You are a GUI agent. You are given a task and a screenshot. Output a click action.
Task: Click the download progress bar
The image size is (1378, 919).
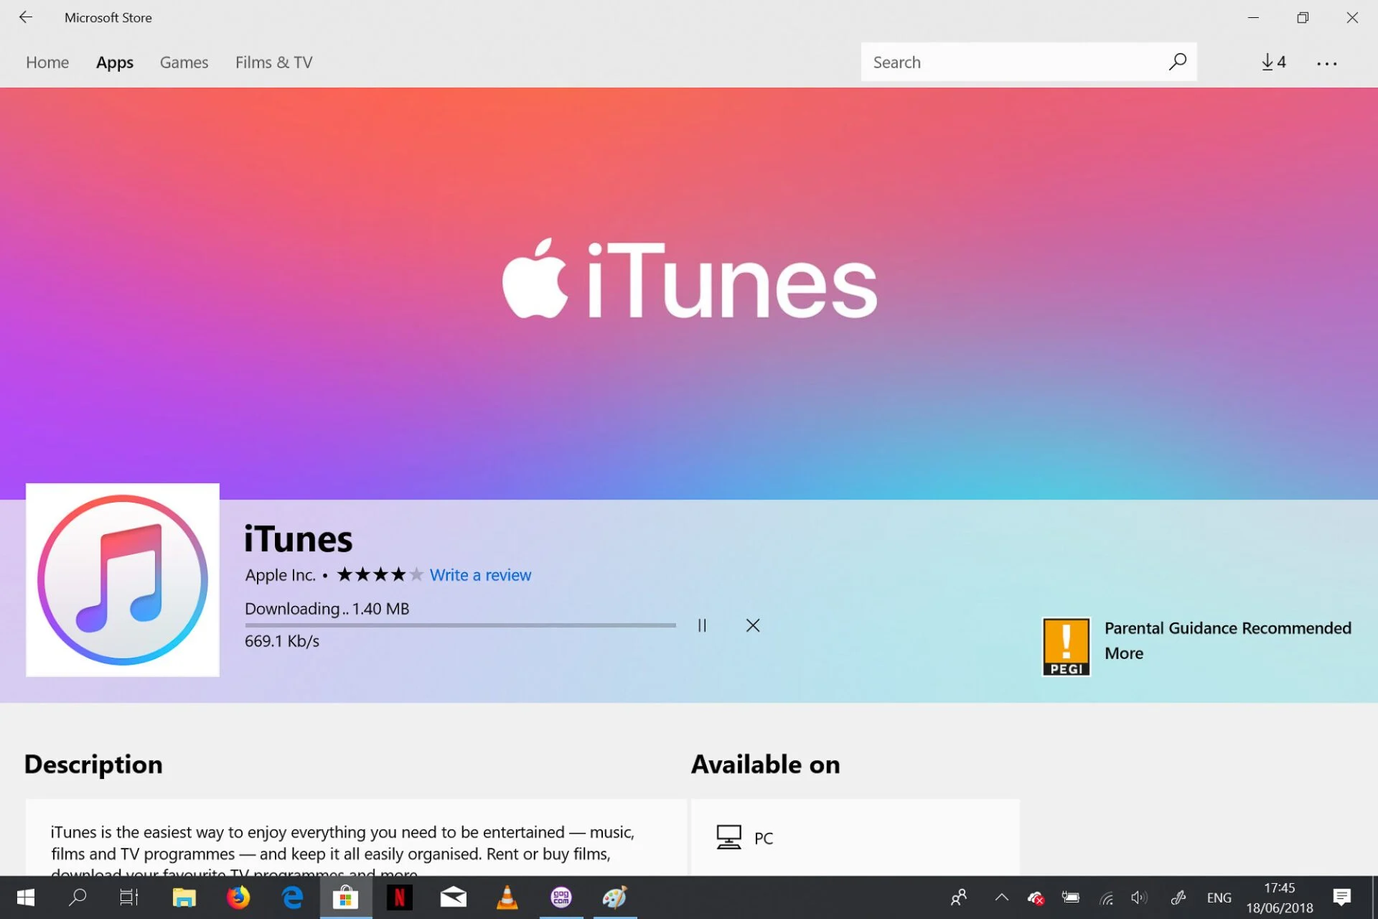tap(459, 625)
